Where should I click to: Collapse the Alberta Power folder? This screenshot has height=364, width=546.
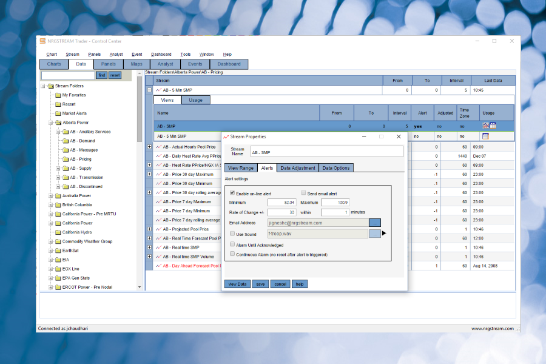[51, 123]
